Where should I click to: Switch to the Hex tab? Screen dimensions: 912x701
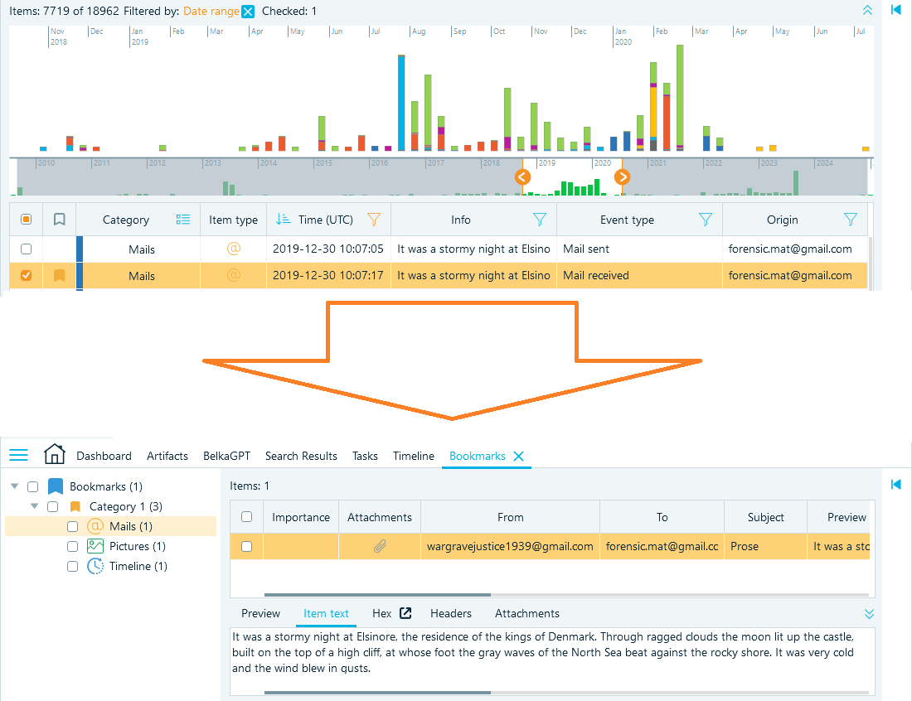[x=381, y=614]
